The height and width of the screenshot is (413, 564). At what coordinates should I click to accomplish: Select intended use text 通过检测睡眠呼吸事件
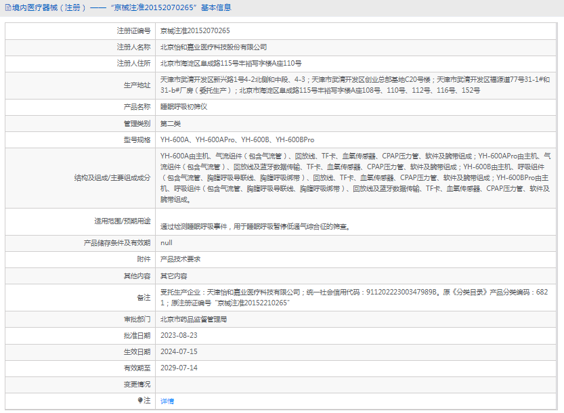(255, 227)
